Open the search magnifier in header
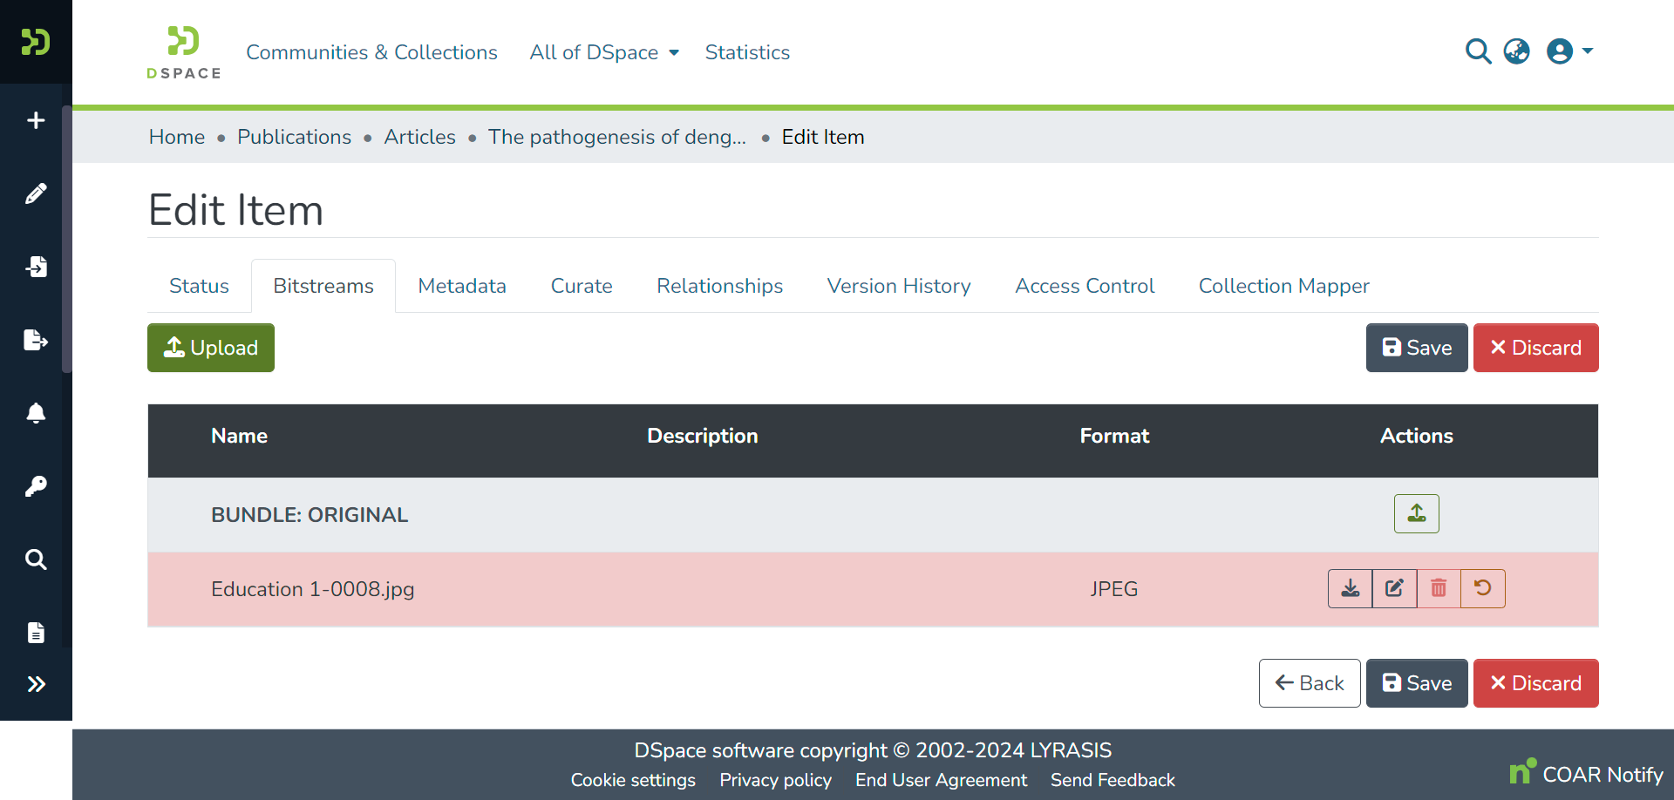Screen dimensions: 1674x800 coord(1478,51)
